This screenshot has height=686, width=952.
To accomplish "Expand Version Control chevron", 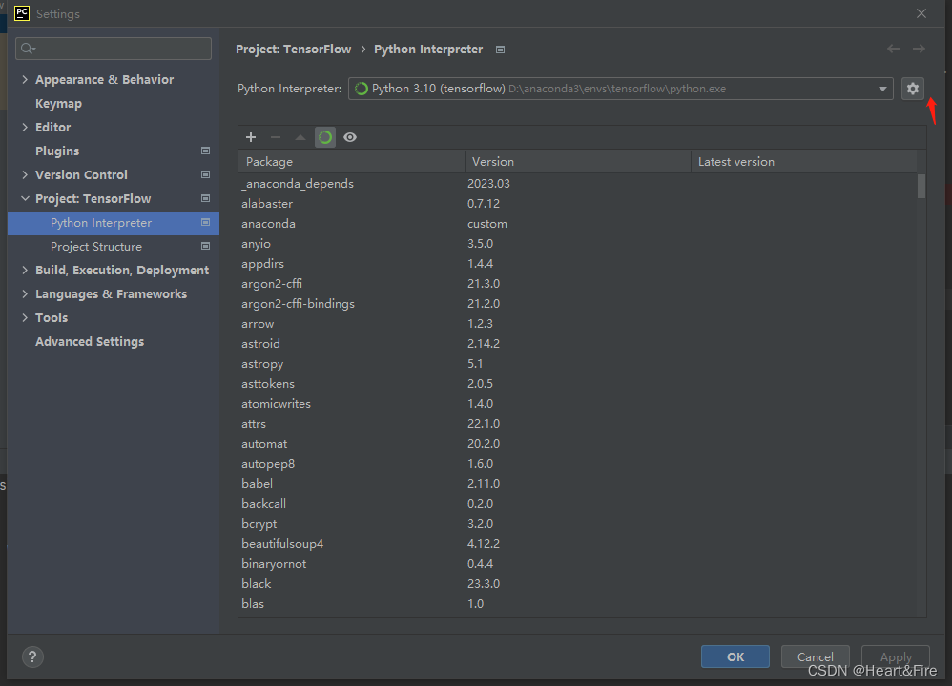I will pyautogui.click(x=25, y=174).
